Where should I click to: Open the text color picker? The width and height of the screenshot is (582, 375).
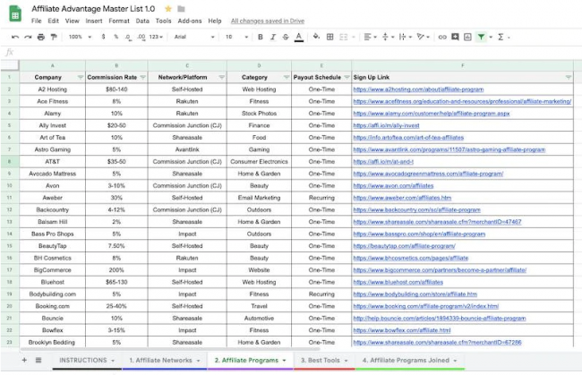[x=299, y=37]
